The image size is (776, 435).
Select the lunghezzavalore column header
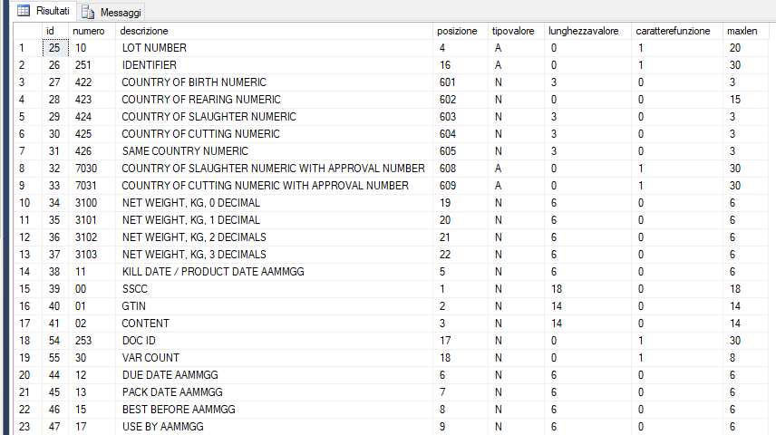tap(583, 31)
